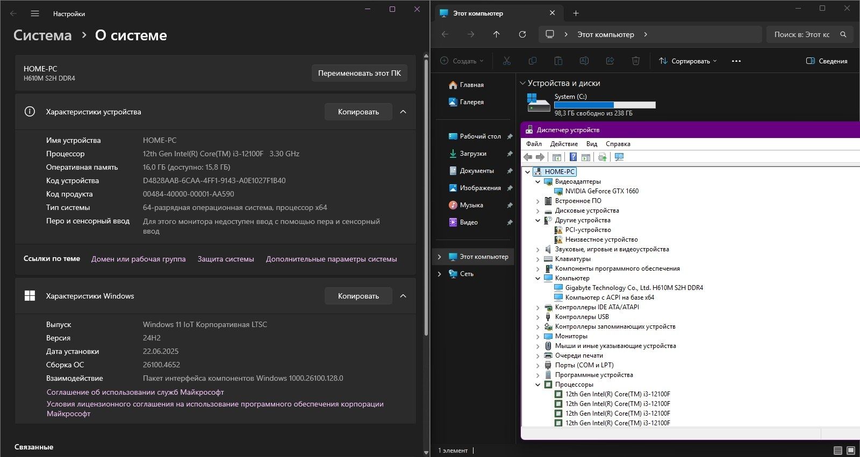
Task: Click the Delete trash icon in Explorer toolbar
Action: (635, 61)
